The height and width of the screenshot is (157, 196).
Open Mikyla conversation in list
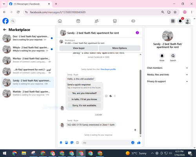[x=27, y=49]
